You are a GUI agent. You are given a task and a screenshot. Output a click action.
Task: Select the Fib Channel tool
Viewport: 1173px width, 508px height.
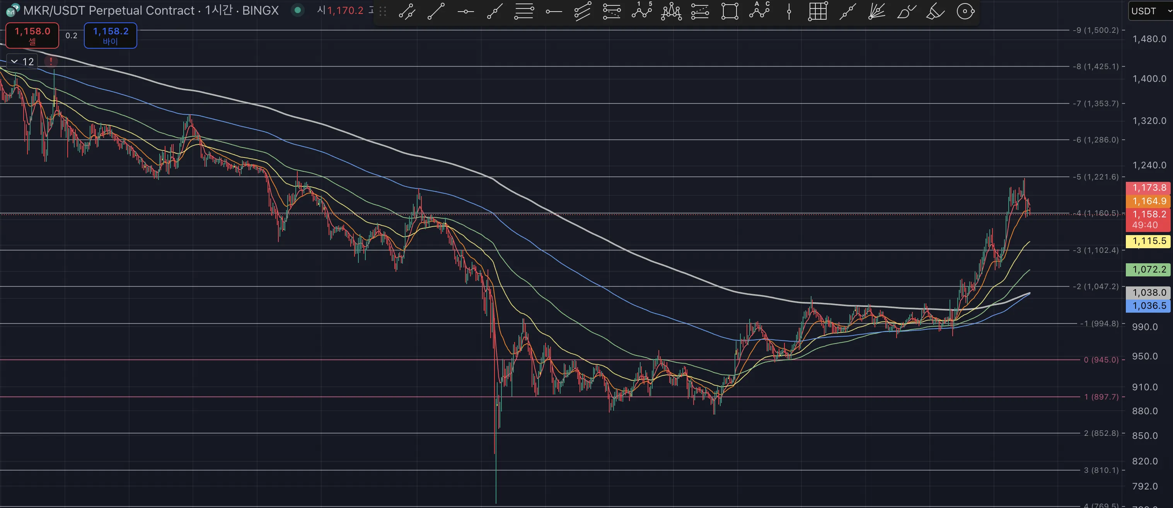click(700, 11)
